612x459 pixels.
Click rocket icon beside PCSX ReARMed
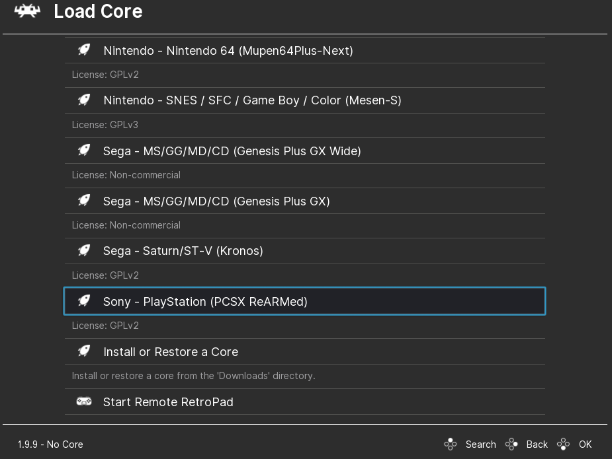[x=84, y=301]
